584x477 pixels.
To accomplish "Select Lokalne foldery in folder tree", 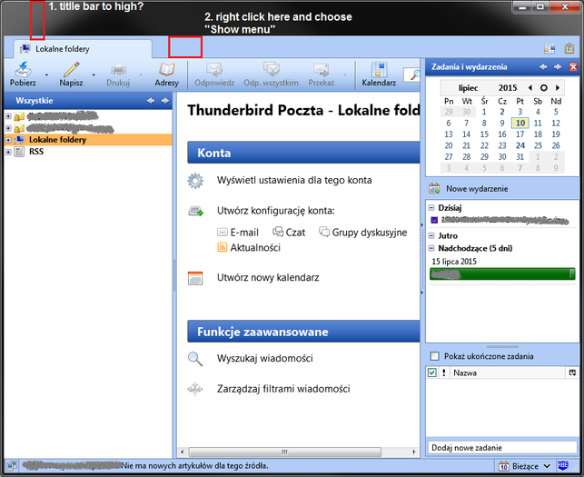I will point(58,140).
